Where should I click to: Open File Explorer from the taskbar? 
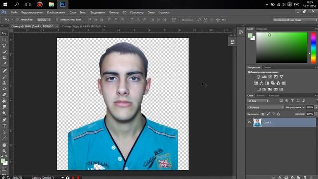[x=51, y=4]
